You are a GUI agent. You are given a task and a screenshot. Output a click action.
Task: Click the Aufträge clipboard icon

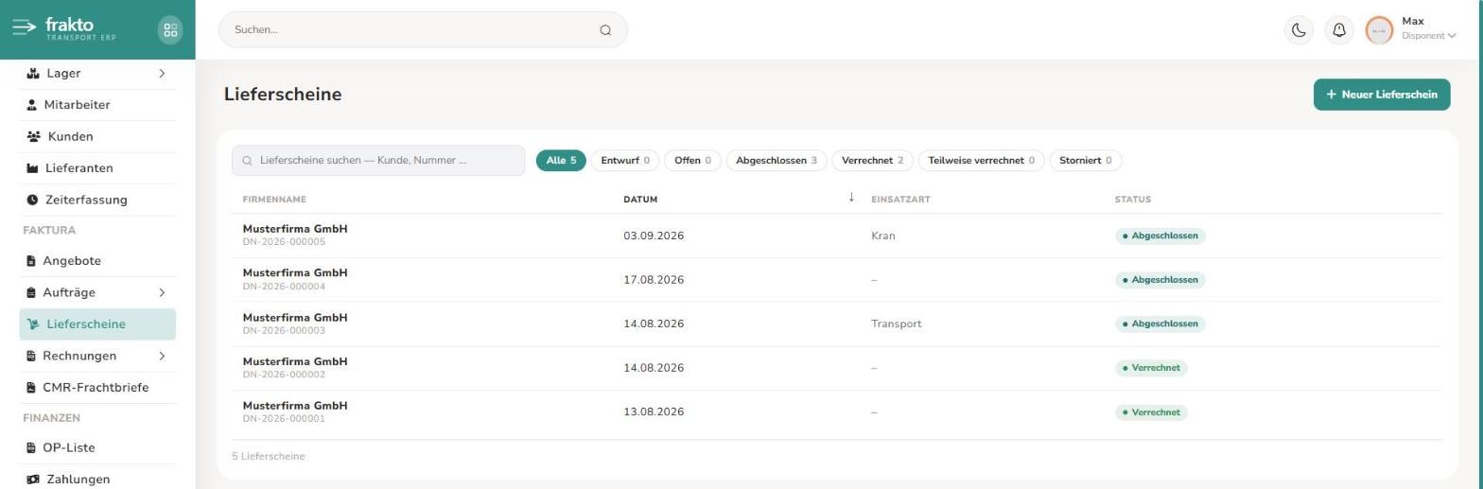click(31, 292)
